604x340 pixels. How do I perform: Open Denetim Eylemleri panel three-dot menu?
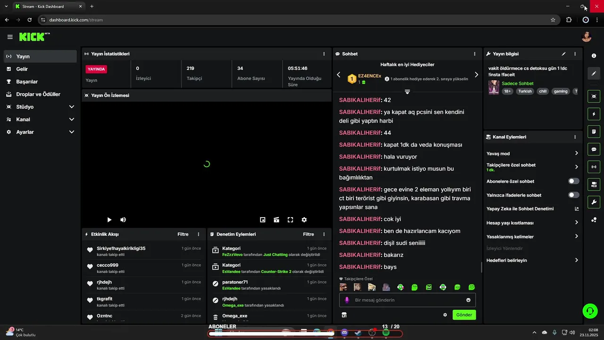click(324, 234)
